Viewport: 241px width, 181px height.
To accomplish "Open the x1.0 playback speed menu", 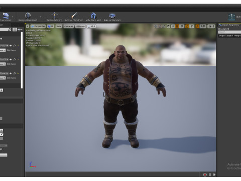I will point(91,26).
